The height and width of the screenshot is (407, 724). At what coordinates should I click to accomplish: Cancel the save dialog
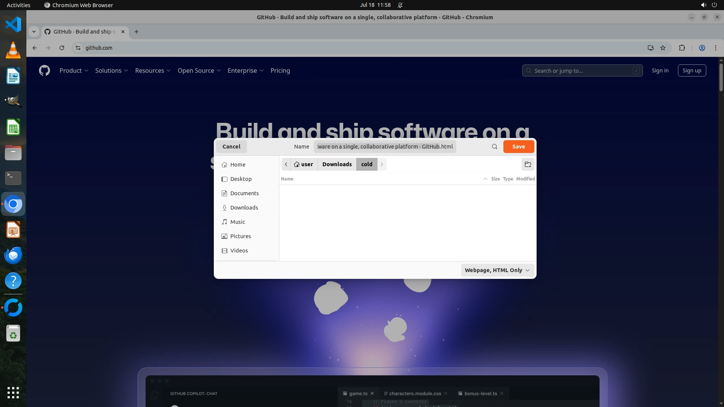(x=231, y=147)
